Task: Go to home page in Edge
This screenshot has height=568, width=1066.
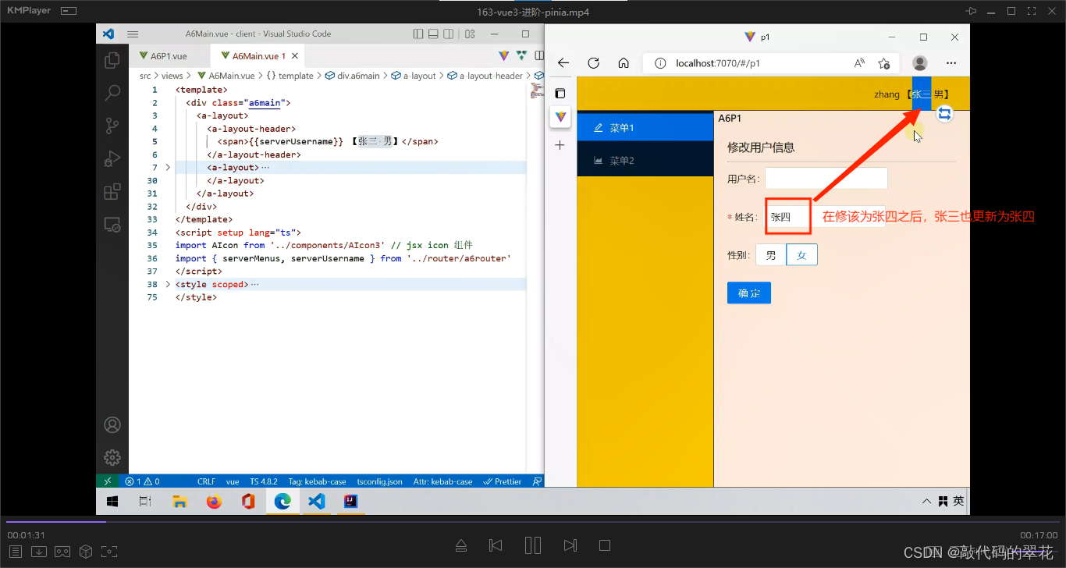Action: [623, 63]
